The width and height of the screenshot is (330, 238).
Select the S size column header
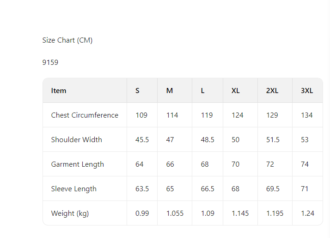(137, 91)
